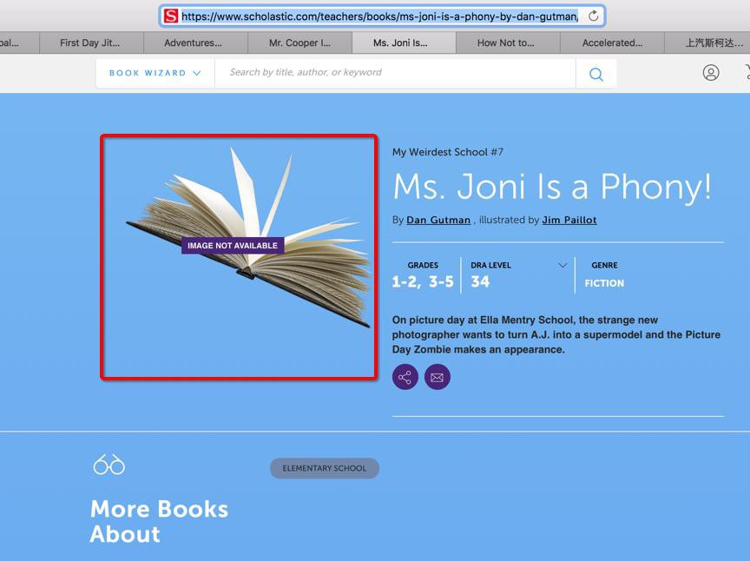Screen dimensions: 750x561
Task: Click the search magnifier icon
Action: click(x=596, y=74)
